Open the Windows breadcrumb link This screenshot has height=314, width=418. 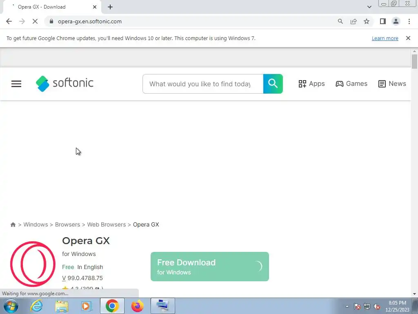pyautogui.click(x=36, y=224)
